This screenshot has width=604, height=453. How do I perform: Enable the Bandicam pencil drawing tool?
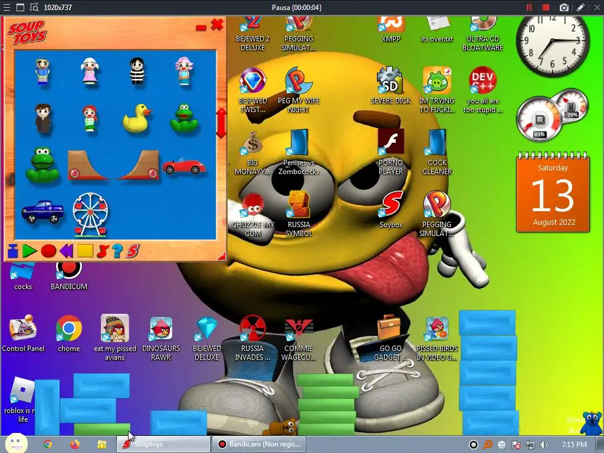pos(581,7)
